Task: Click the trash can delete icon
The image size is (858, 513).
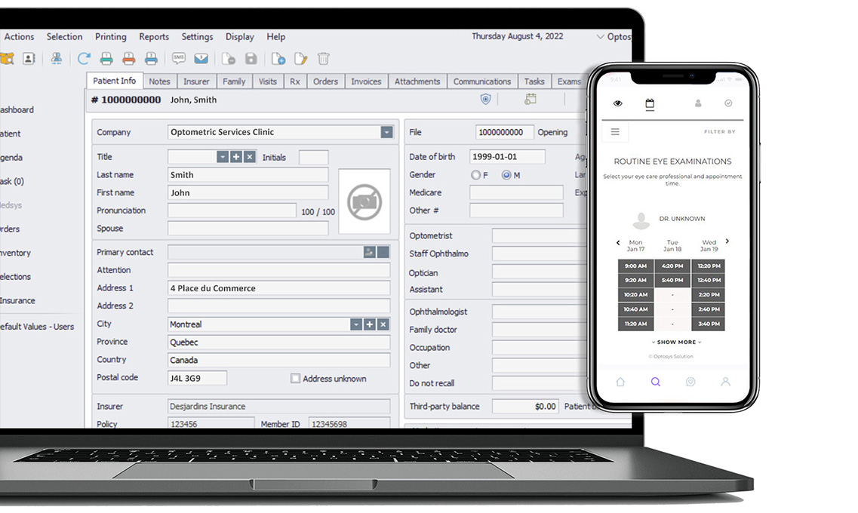Action: pos(324,59)
